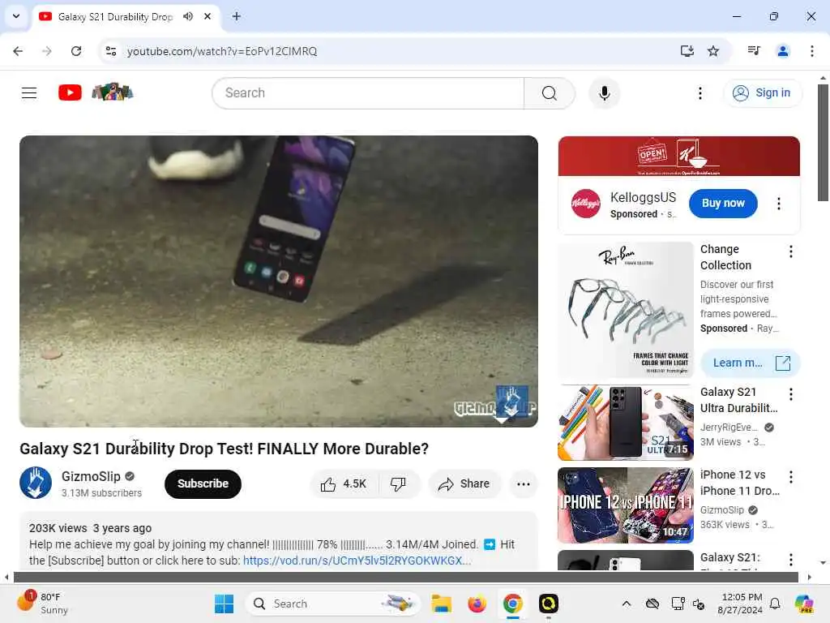
Task: Open options for iPhone 12 vs iPhone 11 video
Action: [x=790, y=477]
